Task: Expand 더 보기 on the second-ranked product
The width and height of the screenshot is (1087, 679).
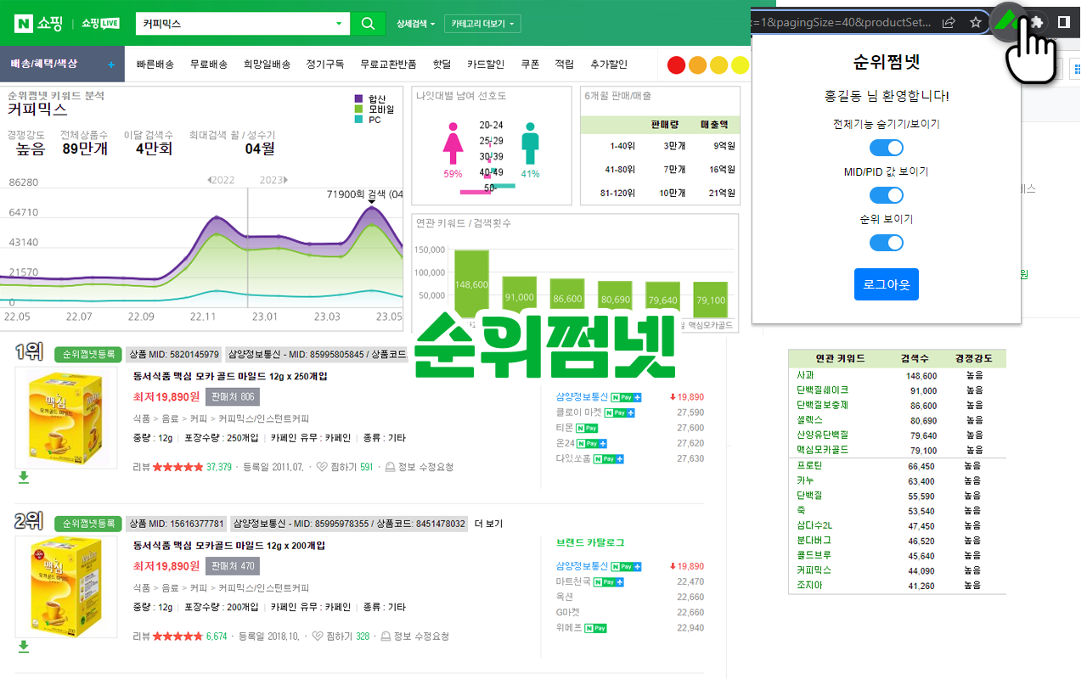Action: [x=488, y=524]
